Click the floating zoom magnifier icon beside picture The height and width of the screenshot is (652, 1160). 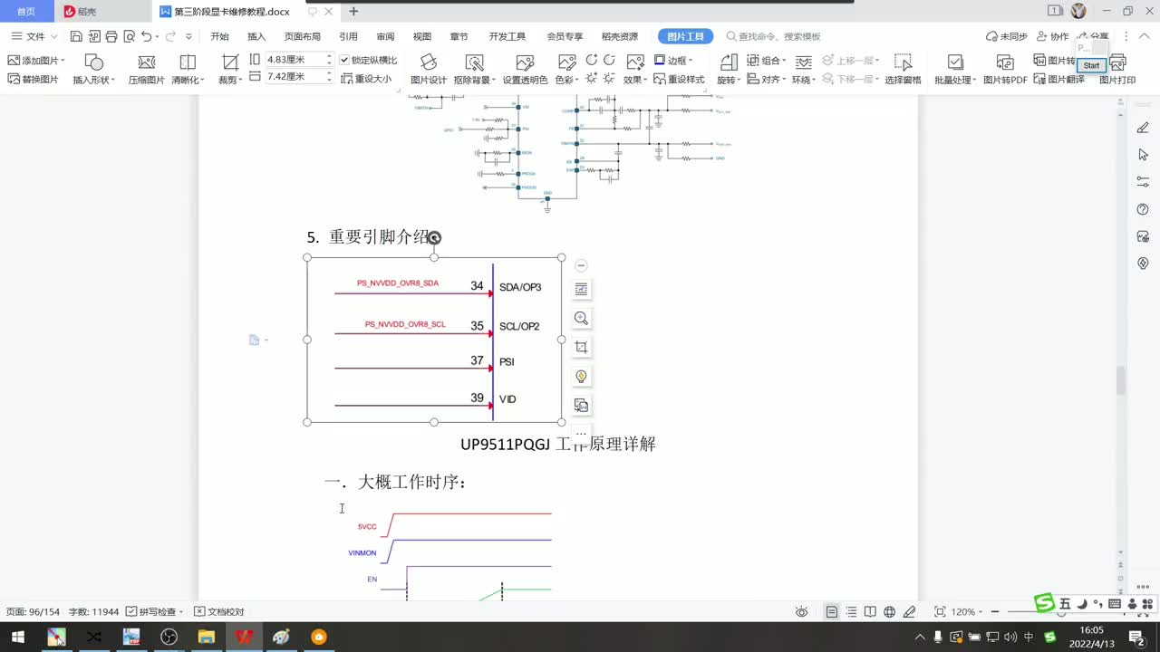point(581,318)
